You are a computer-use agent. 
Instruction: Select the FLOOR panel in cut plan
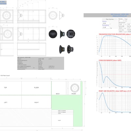pyautogui.click(x=36, y=88)
